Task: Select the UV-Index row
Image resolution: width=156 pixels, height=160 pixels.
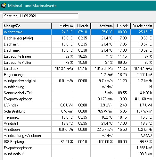Action: [78, 105]
